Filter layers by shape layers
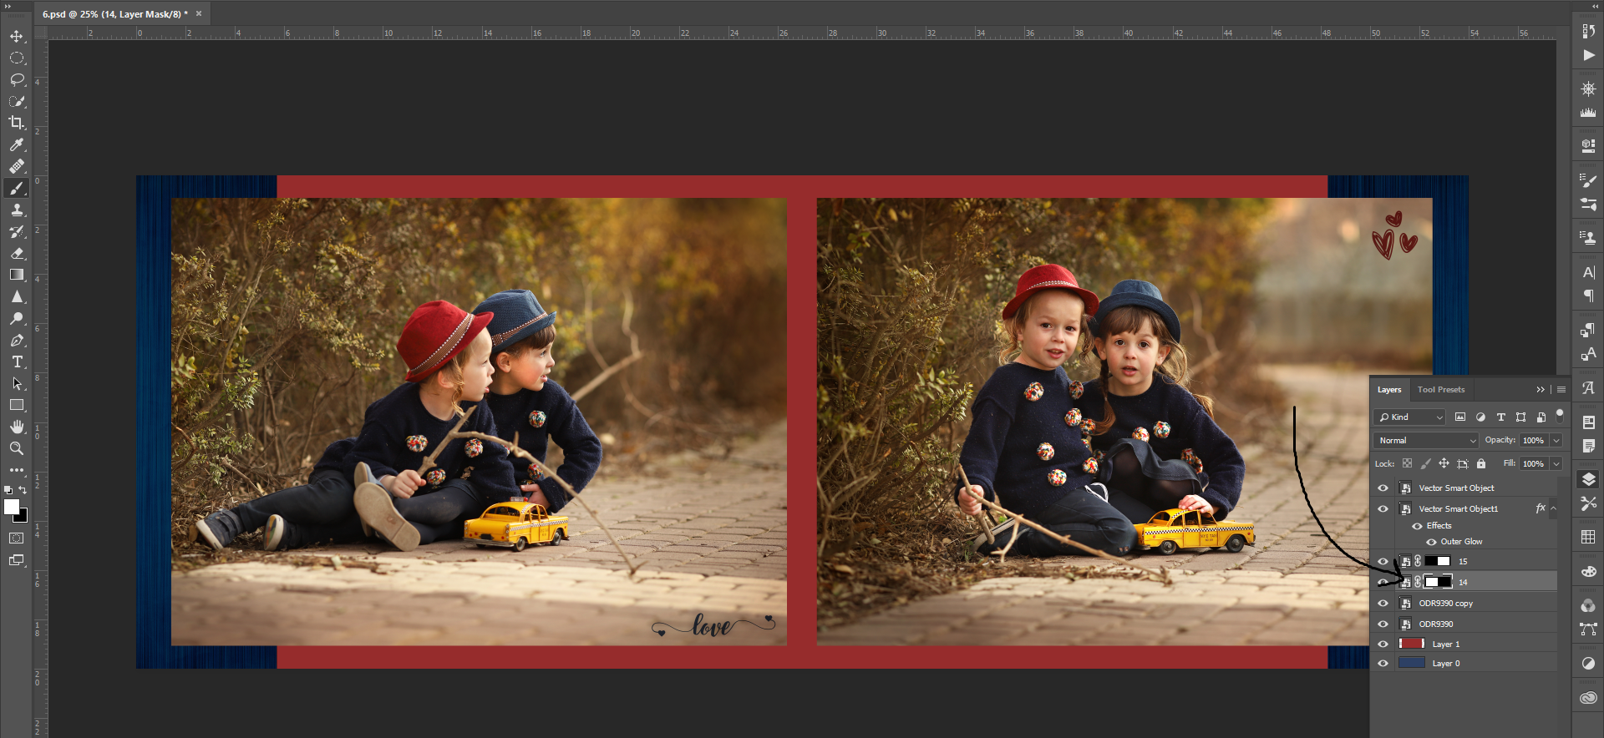 [1520, 417]
